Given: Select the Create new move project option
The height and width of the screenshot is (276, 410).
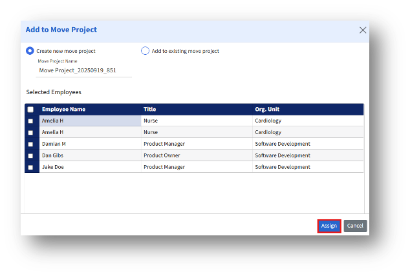Looking at the screenshot, I should (30, 51).
